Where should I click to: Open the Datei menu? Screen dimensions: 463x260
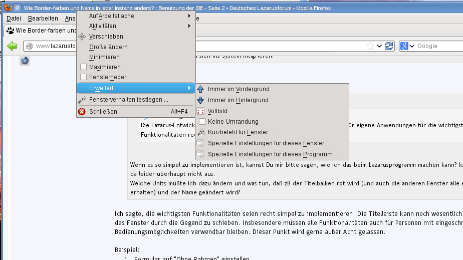pos(14,19)
